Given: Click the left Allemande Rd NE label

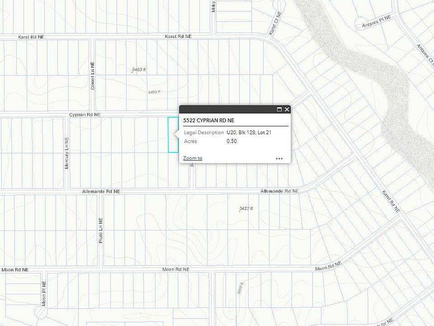Looking at the screenshot, I should pyautogui.click(x=101, y=192).
